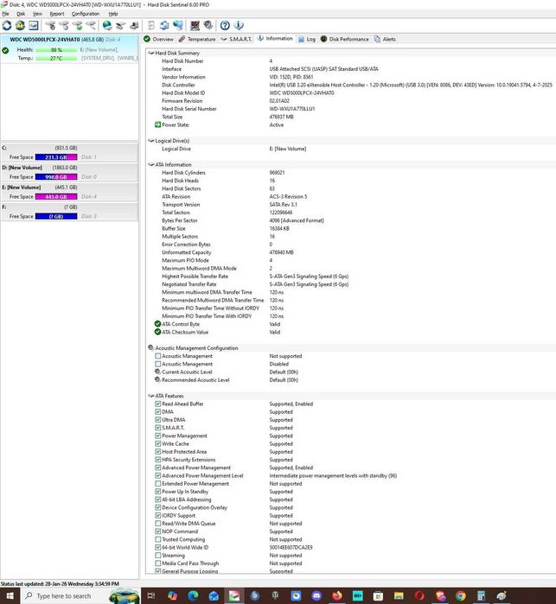This screenshot has width=556, height=604.
Task: Click the green health status check icon
Action: point(5,50)
